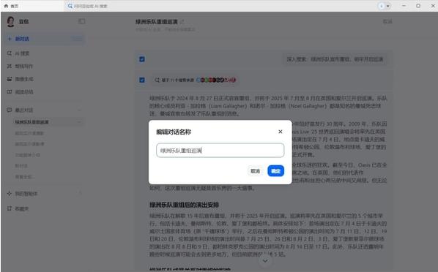Viewport: 438px width, 272px height.
Task: Uncheck the user message checkbox
Action: [x=142, y=59]
